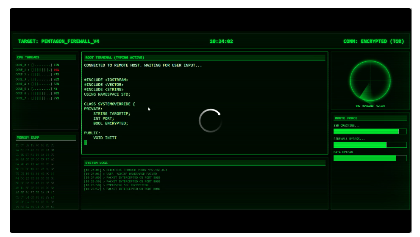The width and height of the screenshot is (420, 237).
Task: Click the DATA UPLOAD progress bar
Action: [x=370, y=158]
